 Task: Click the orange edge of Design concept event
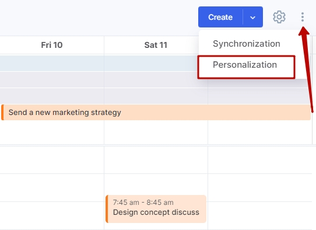107,209
